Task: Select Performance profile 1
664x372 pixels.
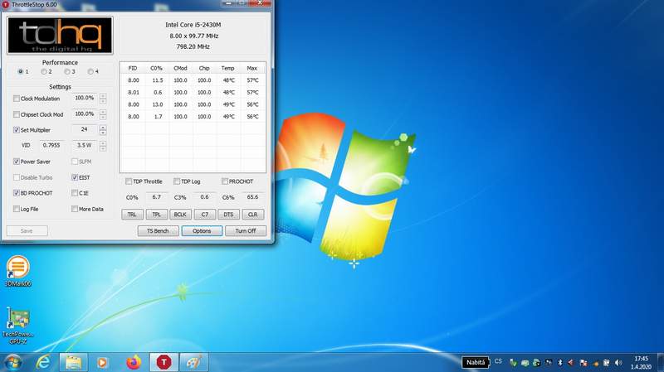Action: point(20,72)
